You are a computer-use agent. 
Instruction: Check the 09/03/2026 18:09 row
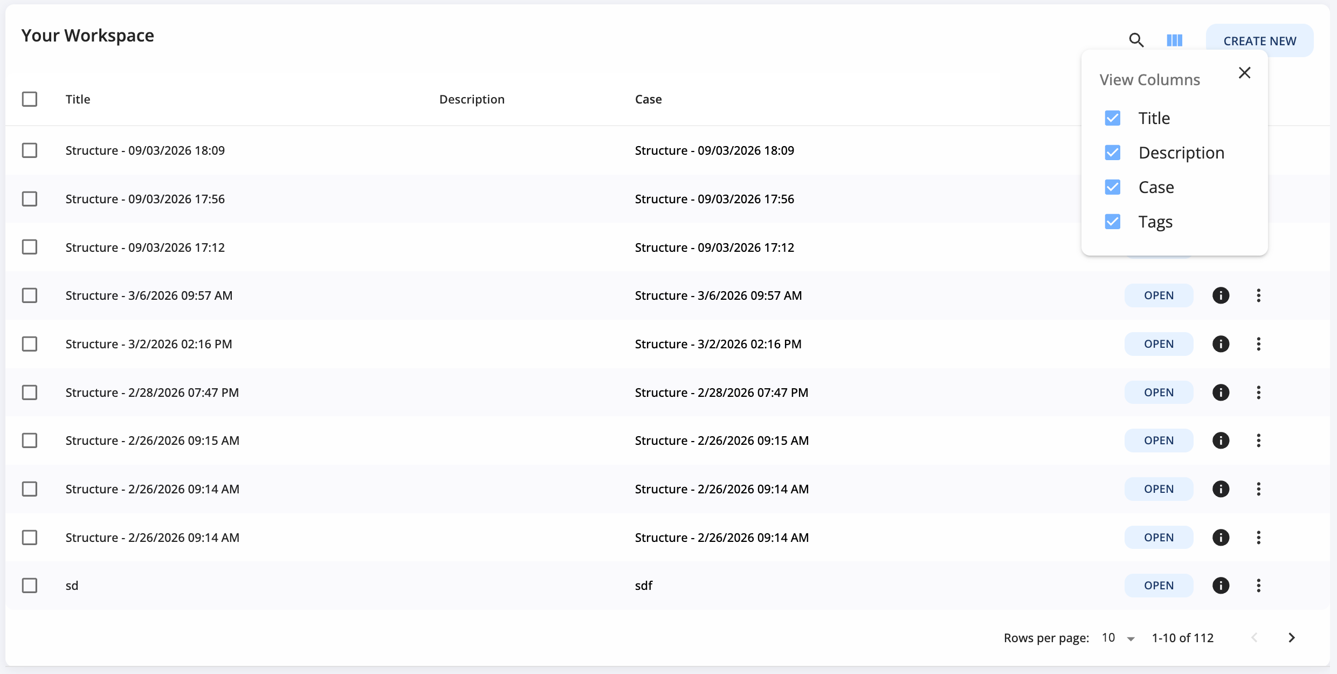coord(30,150)
